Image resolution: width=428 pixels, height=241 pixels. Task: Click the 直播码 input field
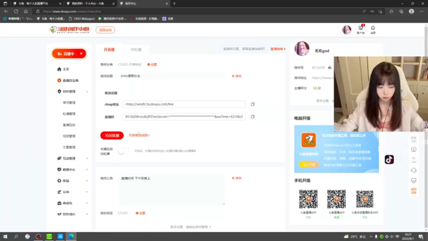click(x=184, y=117)
